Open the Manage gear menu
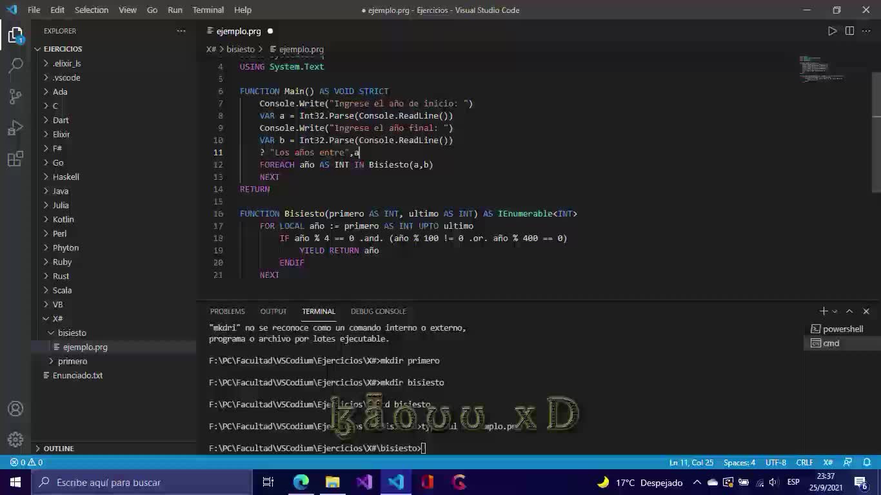This screenshot has width=881, height=495. (15, 440)
